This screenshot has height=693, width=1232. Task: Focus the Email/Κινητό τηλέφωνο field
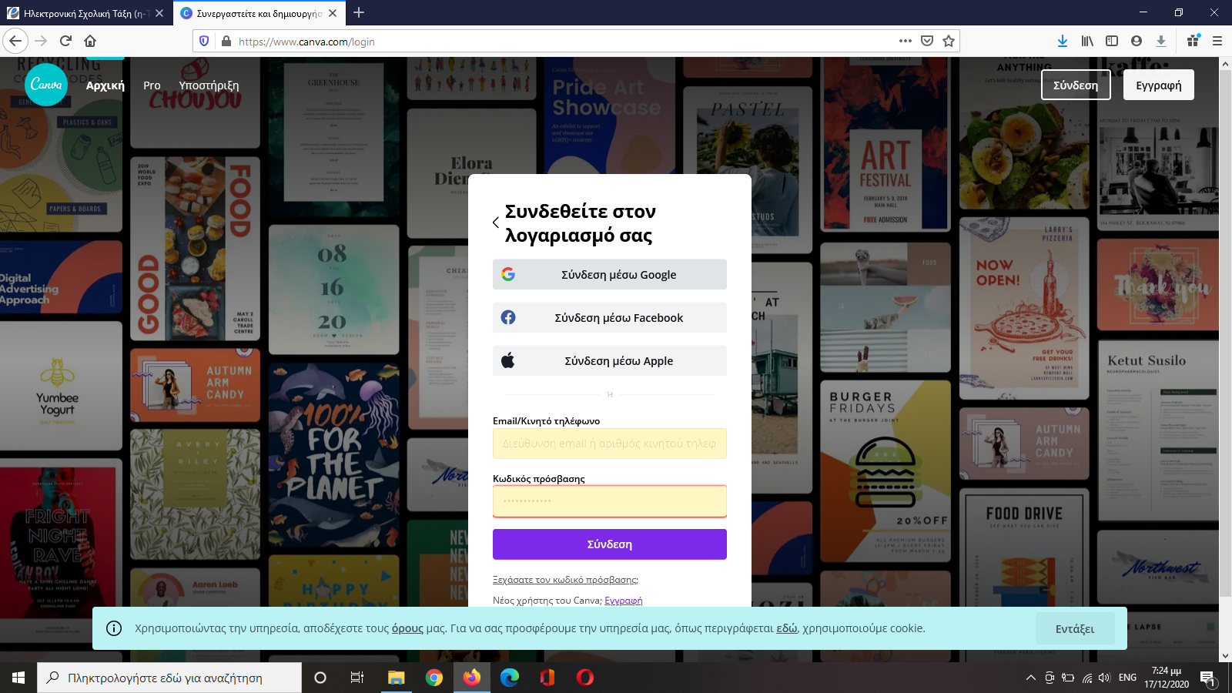click(610, 444)
